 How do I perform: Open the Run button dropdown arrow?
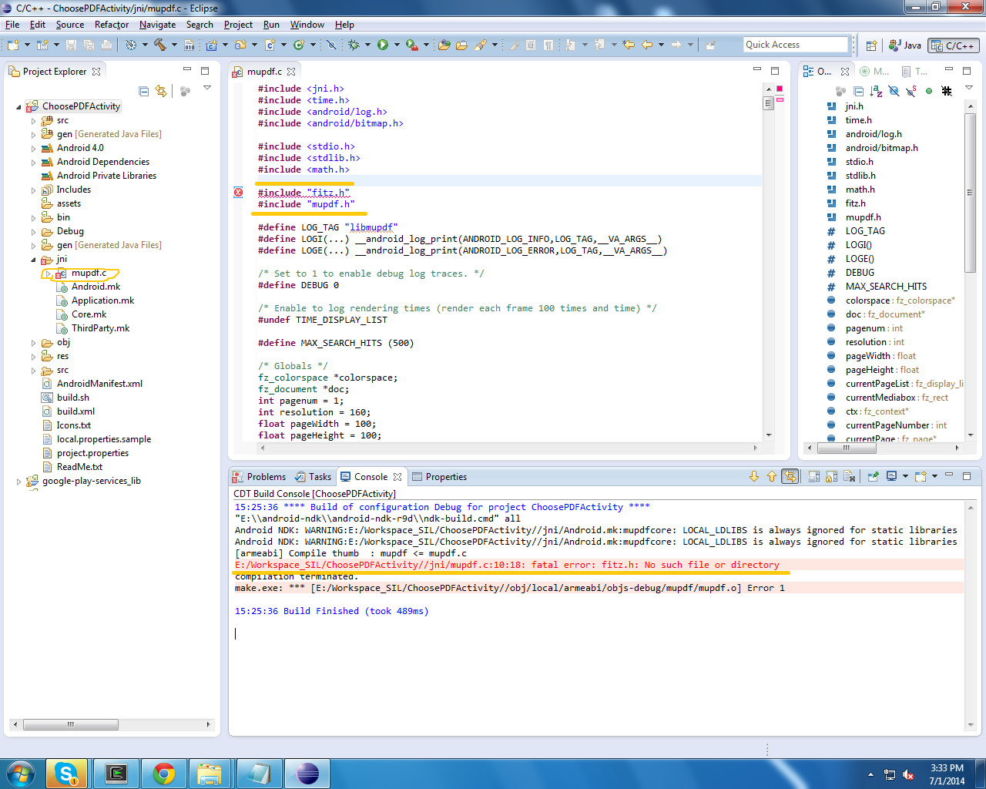[397, 45]
